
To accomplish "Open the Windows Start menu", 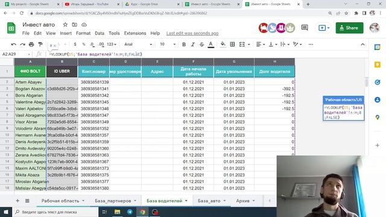I will click(x=6, y=212).
